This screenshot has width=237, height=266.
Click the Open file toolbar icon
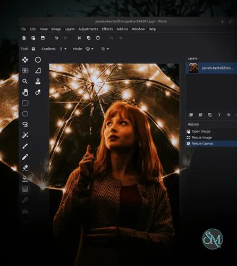click(x=33, y=38)
